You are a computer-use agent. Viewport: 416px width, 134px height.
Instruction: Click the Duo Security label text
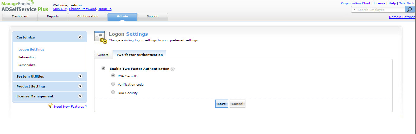(x=128, y=93)
